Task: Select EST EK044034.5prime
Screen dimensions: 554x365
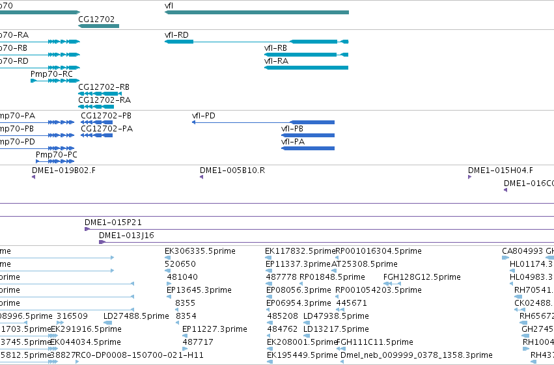Action: [x=85, y=342]
